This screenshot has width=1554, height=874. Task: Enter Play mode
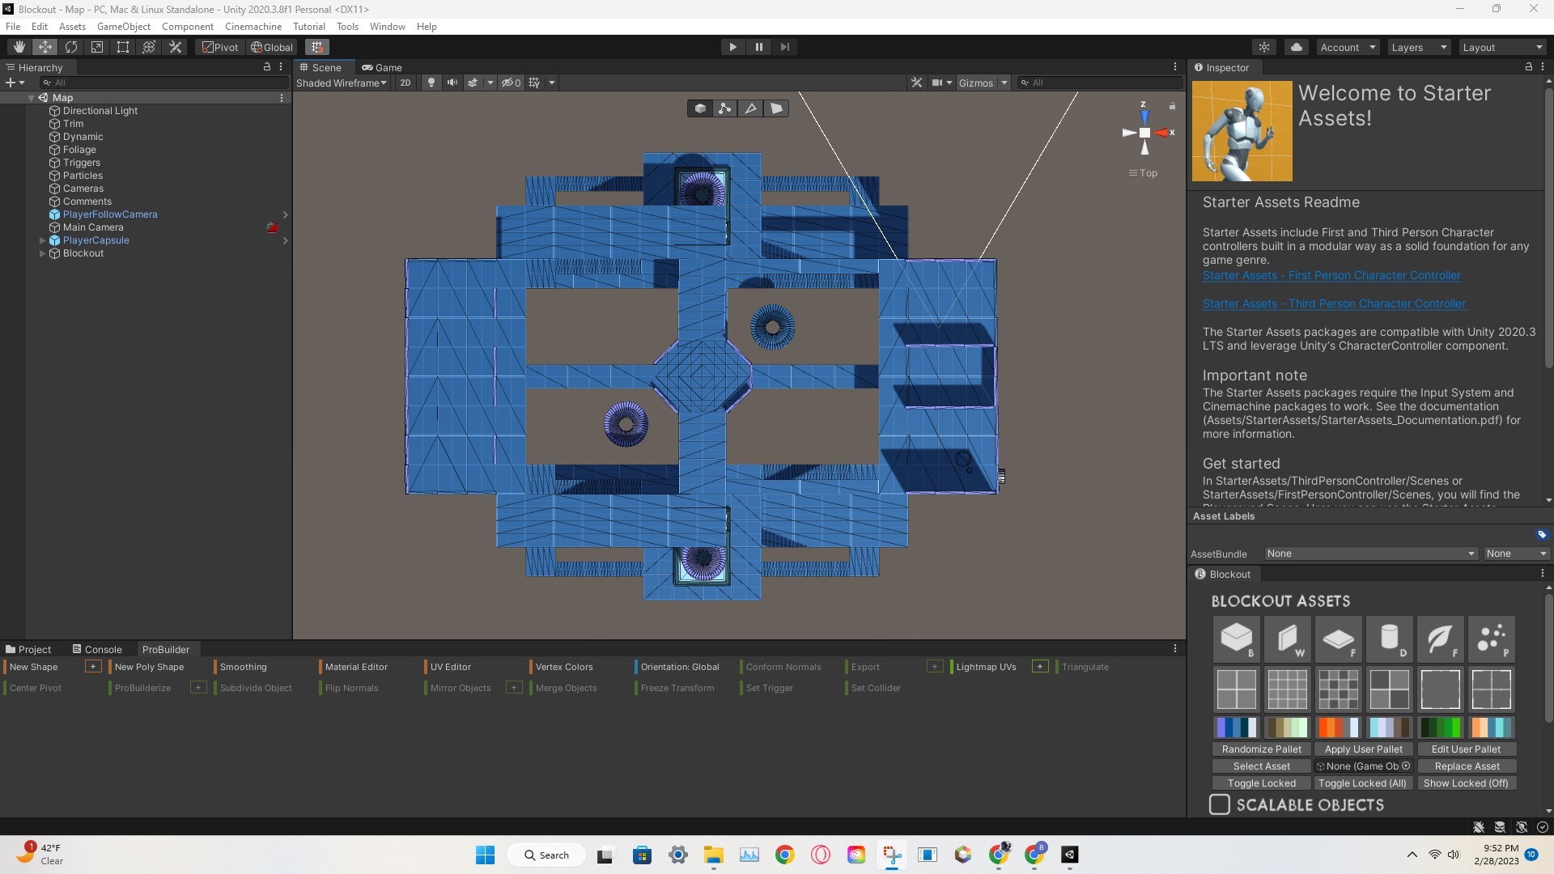click(732, 46)
